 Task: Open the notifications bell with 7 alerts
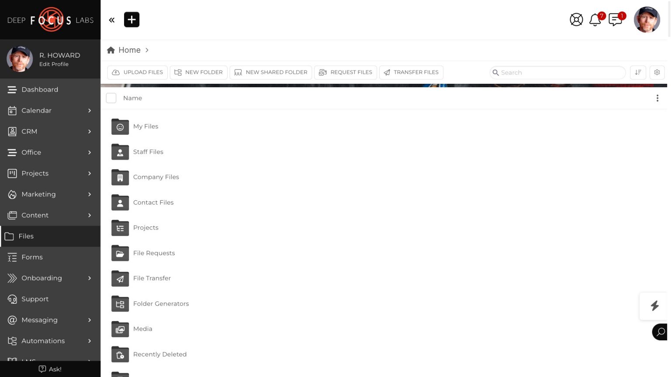click(x=595, y=20)
